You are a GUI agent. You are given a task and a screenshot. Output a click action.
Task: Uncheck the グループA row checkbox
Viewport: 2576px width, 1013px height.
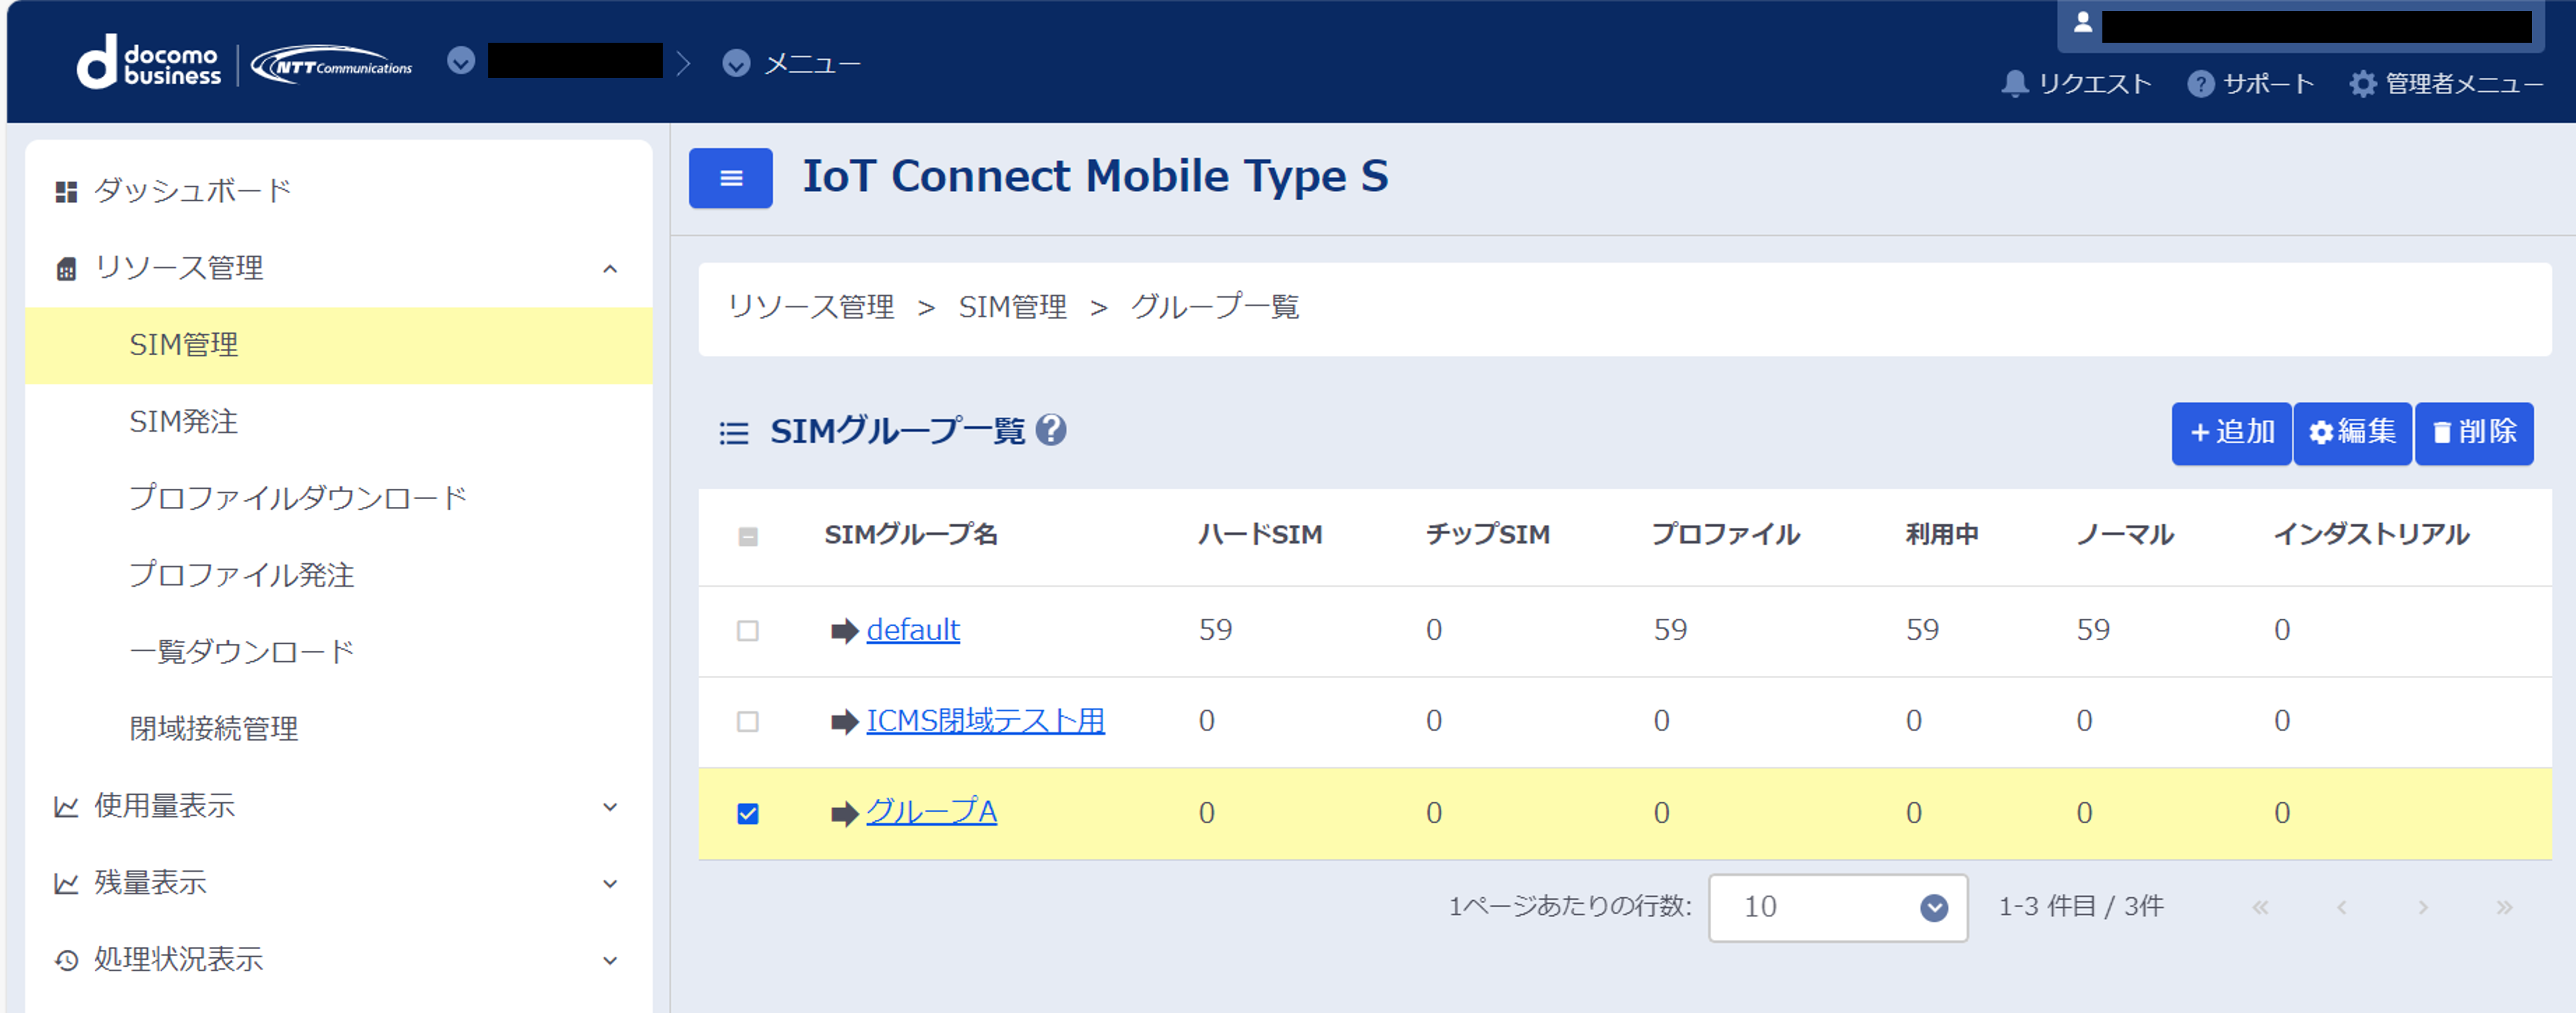pos(747,813)
